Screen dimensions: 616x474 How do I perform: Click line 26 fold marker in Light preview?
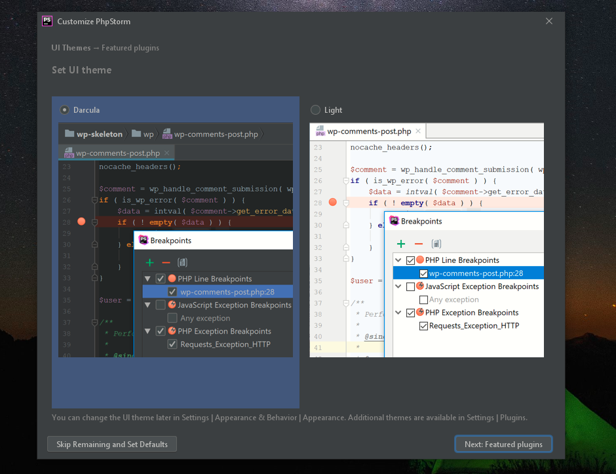(x=346, y=181)
